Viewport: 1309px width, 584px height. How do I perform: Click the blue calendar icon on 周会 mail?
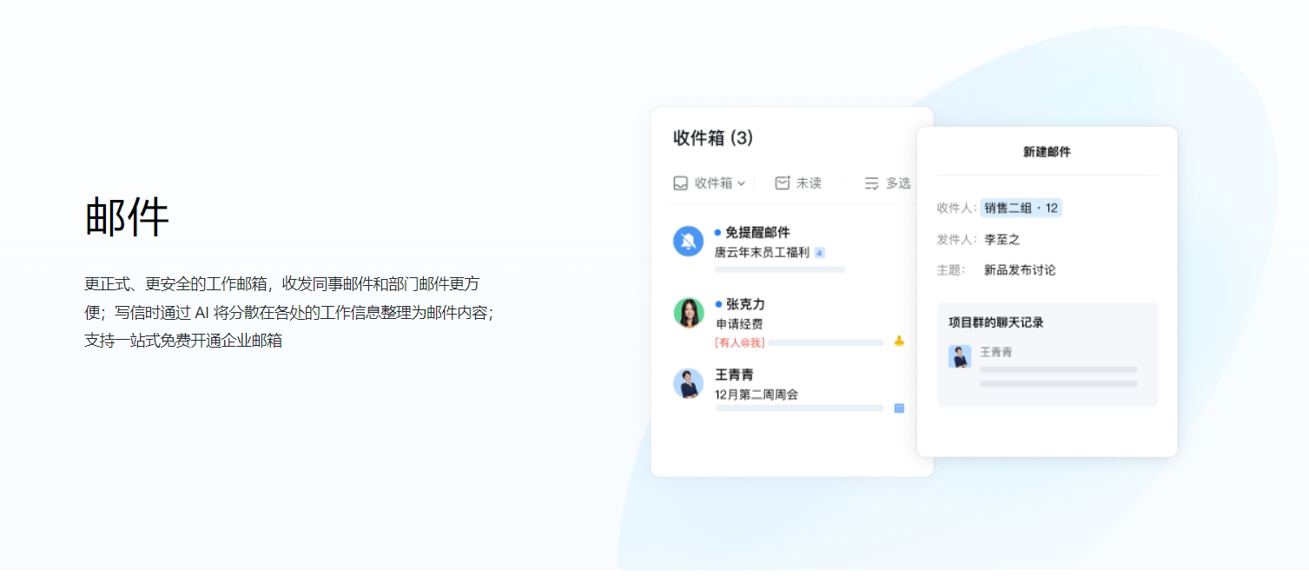pyautogui.click(x=899, y=408)
